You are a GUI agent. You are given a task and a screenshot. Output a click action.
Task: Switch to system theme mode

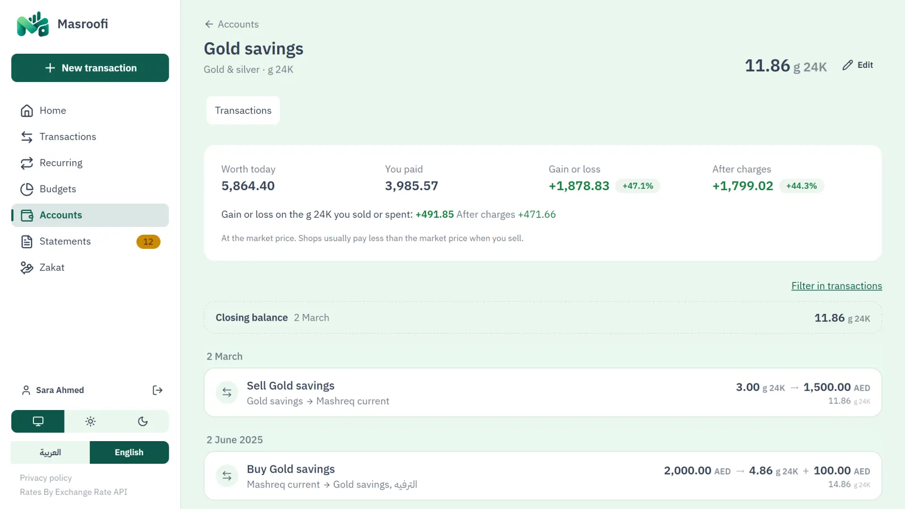pyautogui.click(x=38, y=421)
